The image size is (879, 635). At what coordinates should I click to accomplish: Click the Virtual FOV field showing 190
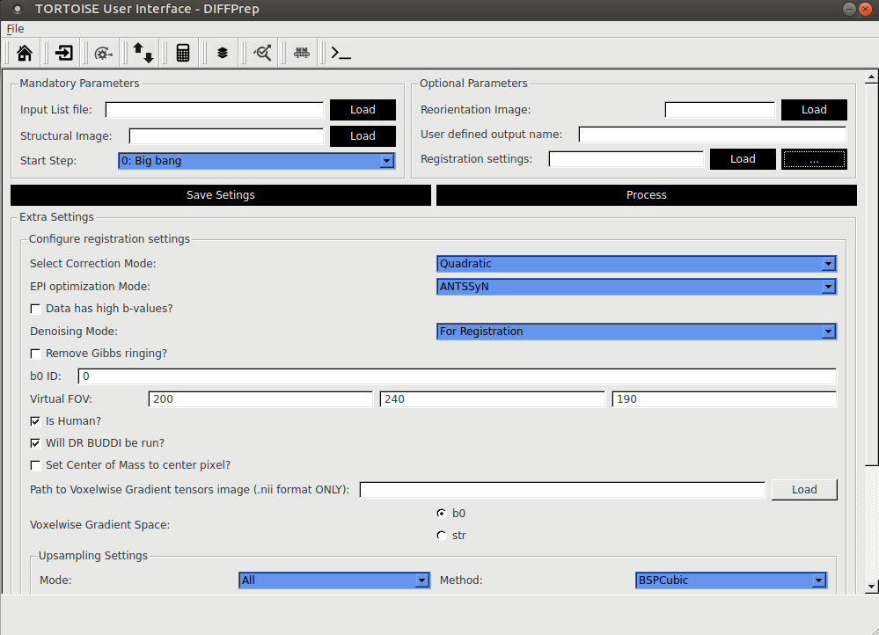pos(724,399)
